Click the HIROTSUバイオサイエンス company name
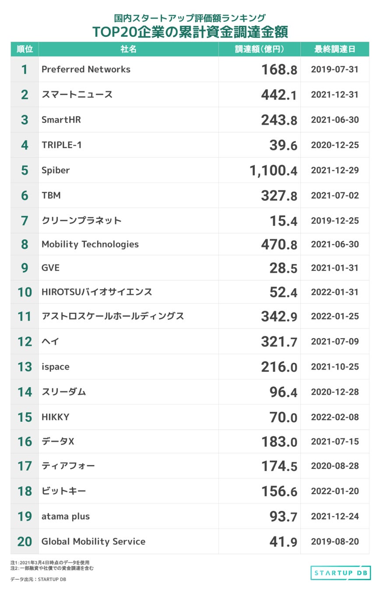Image resolution: width=380 pixels, height=592 pixels. pos(97,292)
